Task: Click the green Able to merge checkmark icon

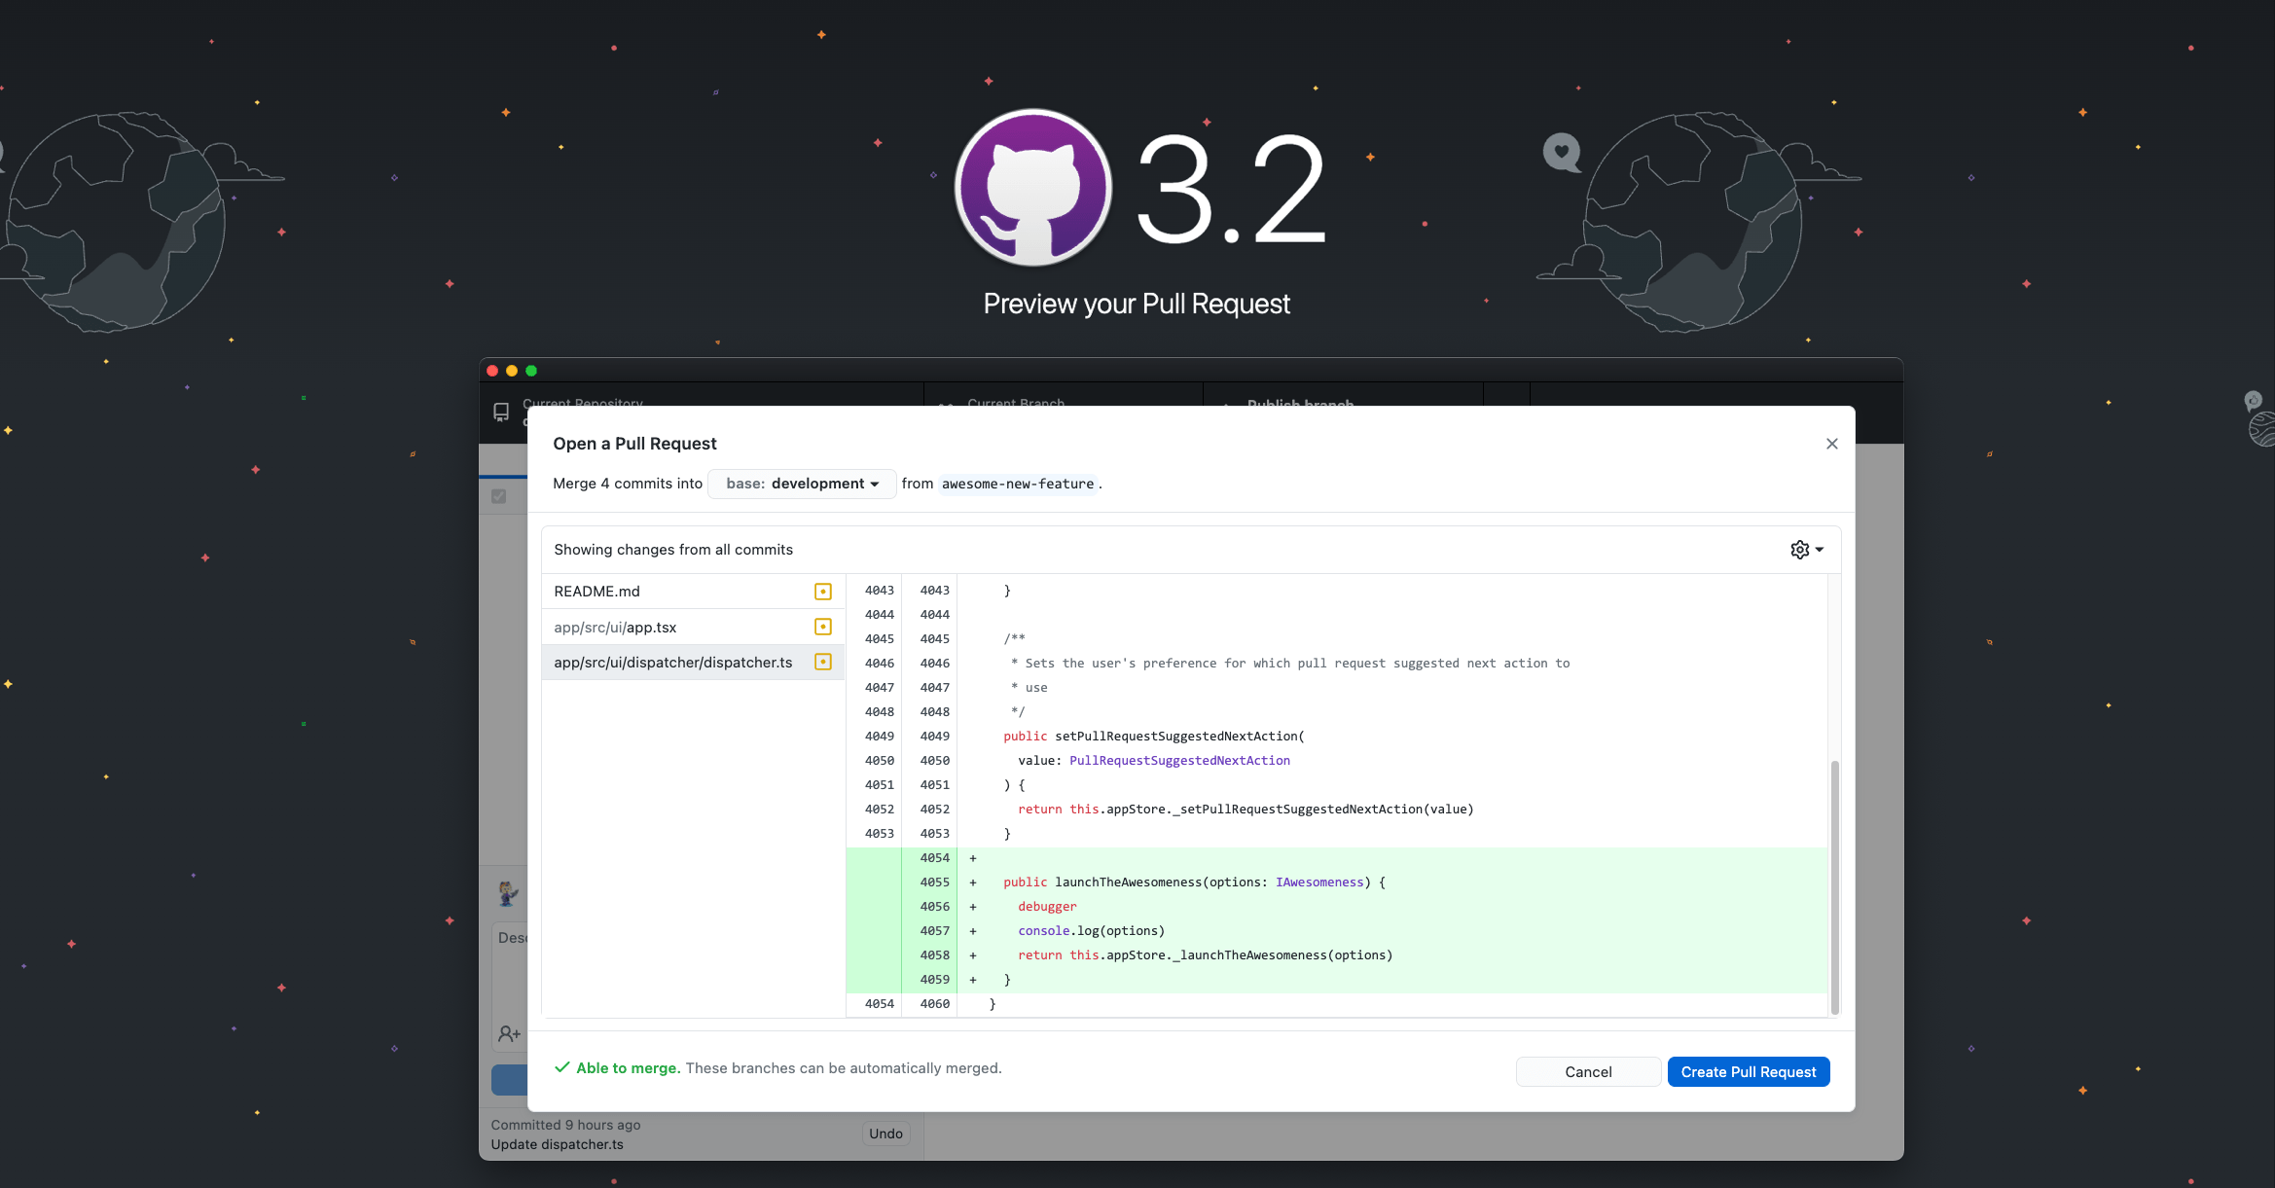Action: pos(562,1067)
